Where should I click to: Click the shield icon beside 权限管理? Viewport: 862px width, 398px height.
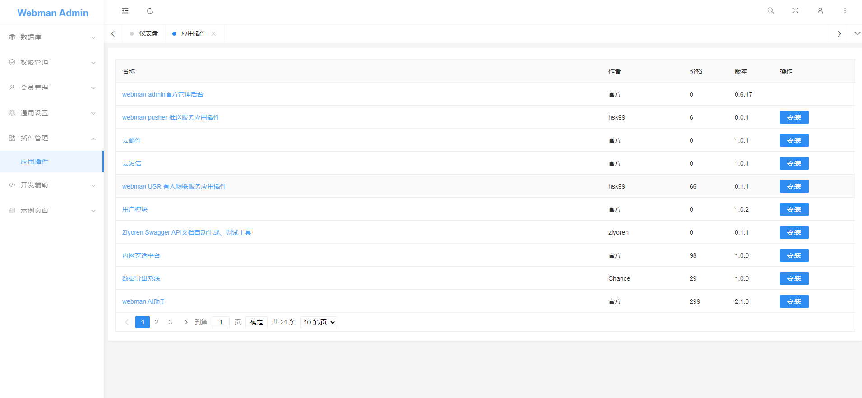click(12, 62)
